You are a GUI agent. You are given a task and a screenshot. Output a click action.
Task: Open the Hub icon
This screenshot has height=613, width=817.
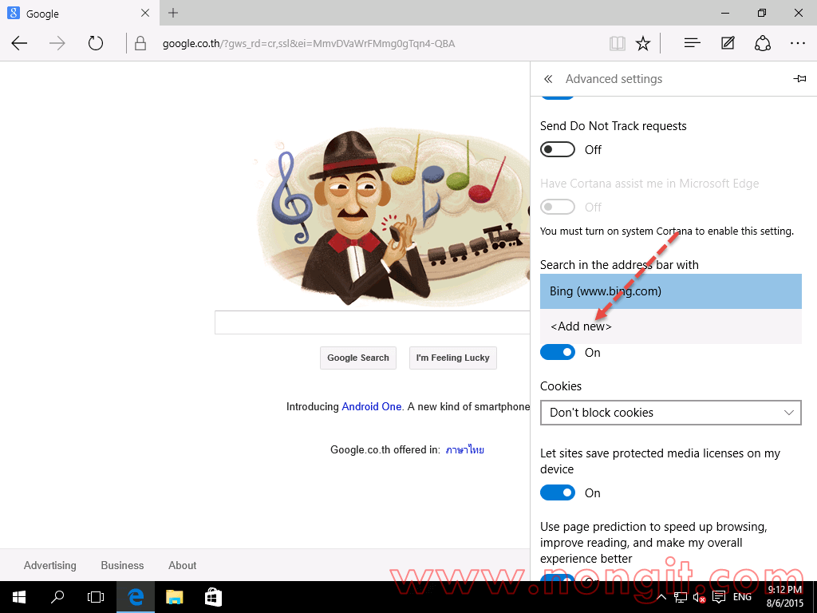(691, 43)
